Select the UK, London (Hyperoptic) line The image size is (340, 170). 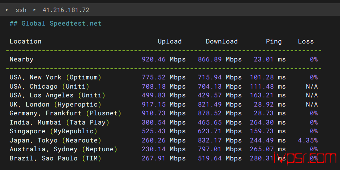tap(55, 105)
